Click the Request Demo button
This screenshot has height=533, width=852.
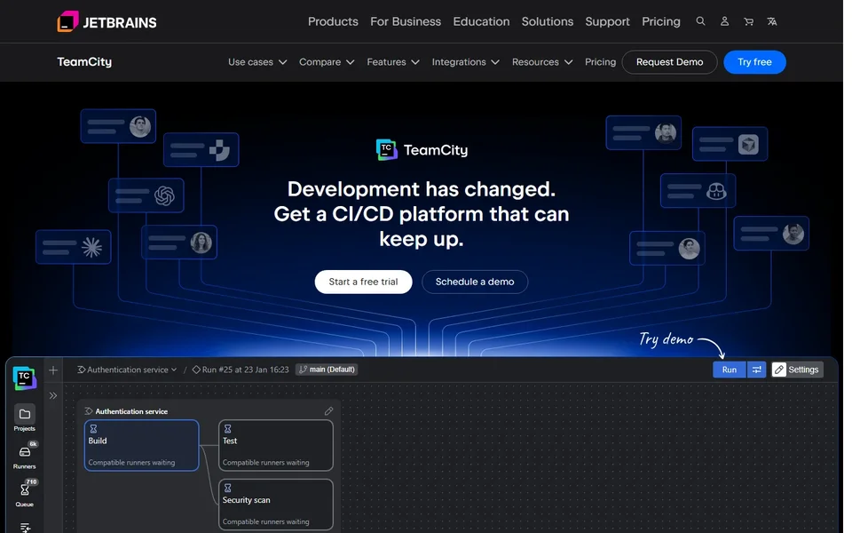[x=669, y=62]
